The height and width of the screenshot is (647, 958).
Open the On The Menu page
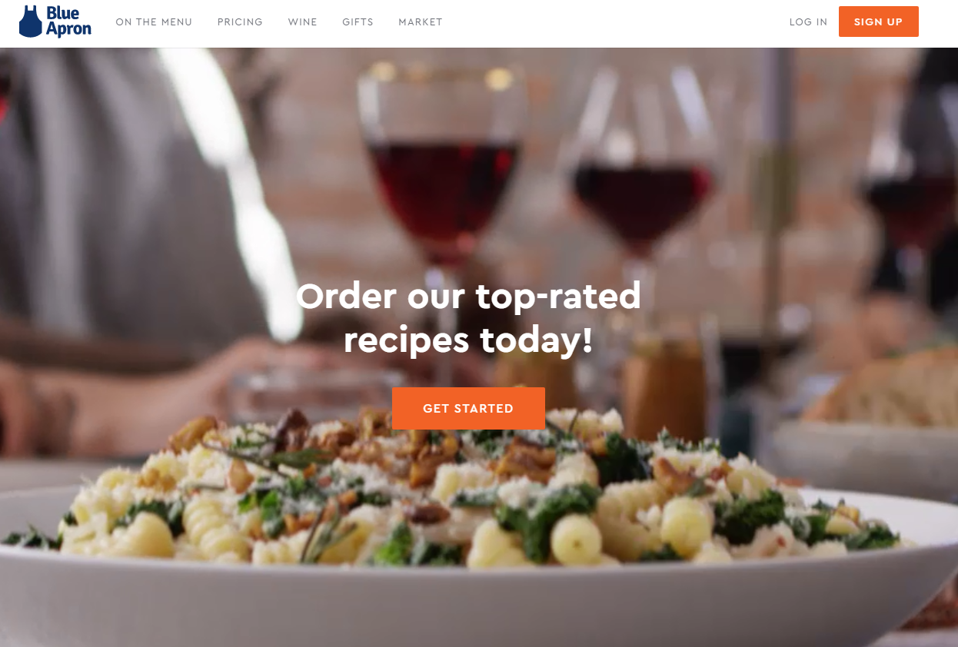[x=154, y=22]
